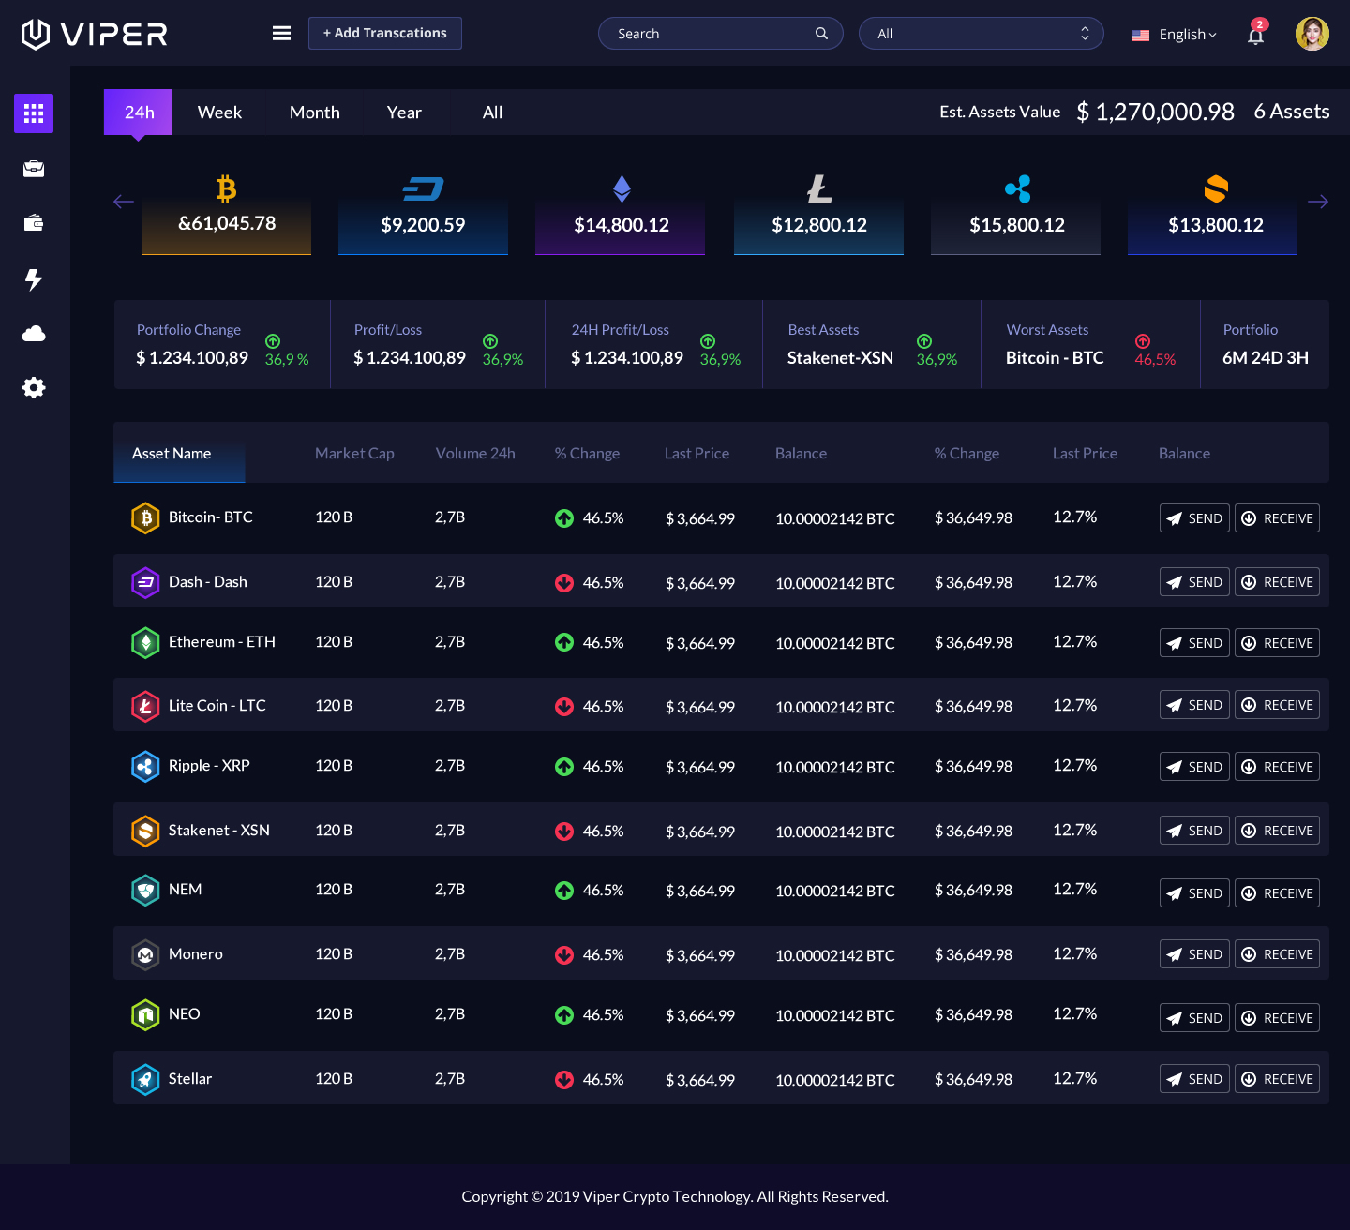1350x1230 pixels.
Task: Select the Ethereum card showing $14,800.12
Action: pos(620,214)
